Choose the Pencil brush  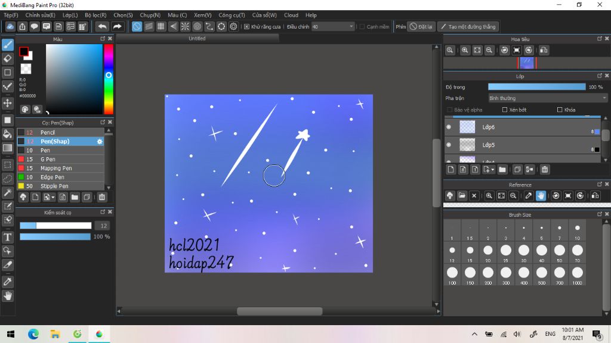point(60,133)
